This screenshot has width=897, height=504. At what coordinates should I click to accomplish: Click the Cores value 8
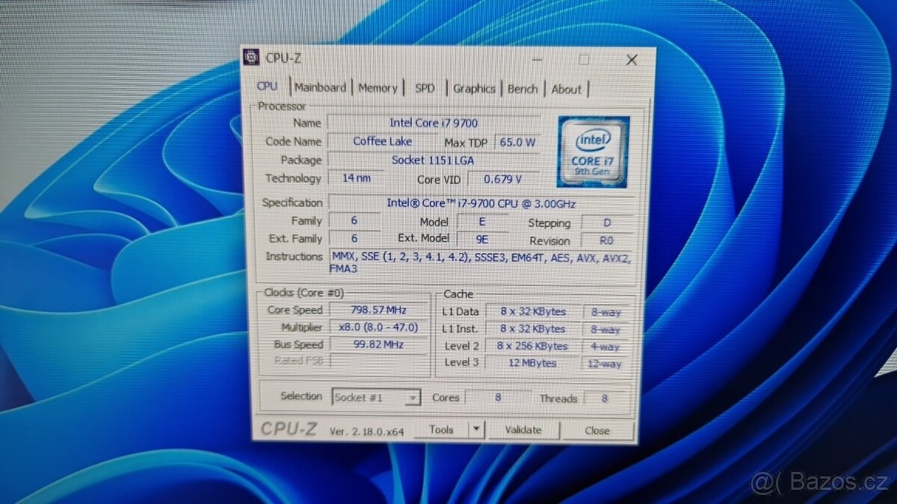(x=498, y=398)
